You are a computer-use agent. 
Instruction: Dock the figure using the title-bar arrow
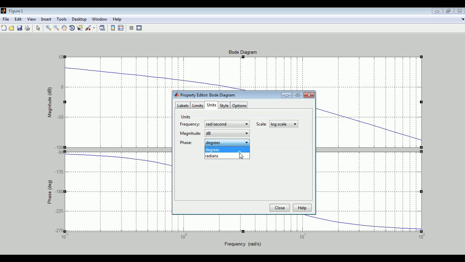point(463,19)
